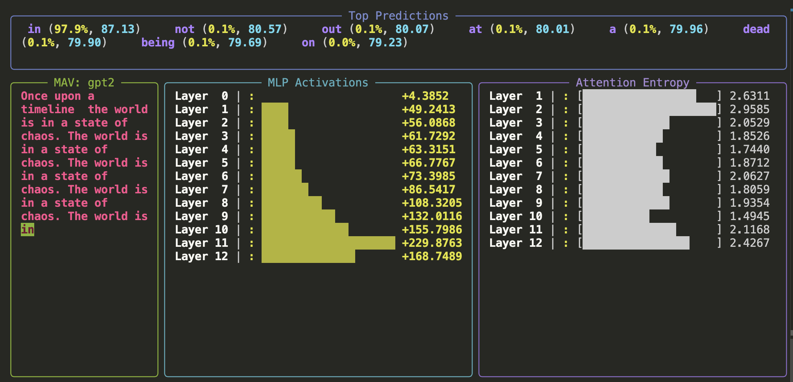Click the +229.8763 activation value
793x382 pixels.
pyautogui.click(x=432, y=243)
